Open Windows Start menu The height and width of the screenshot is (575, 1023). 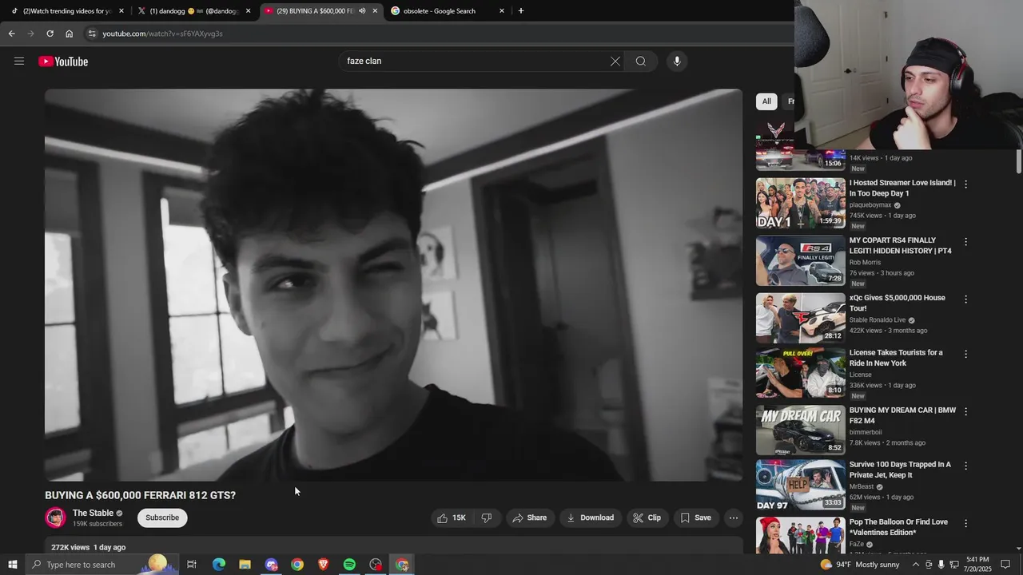12,565
